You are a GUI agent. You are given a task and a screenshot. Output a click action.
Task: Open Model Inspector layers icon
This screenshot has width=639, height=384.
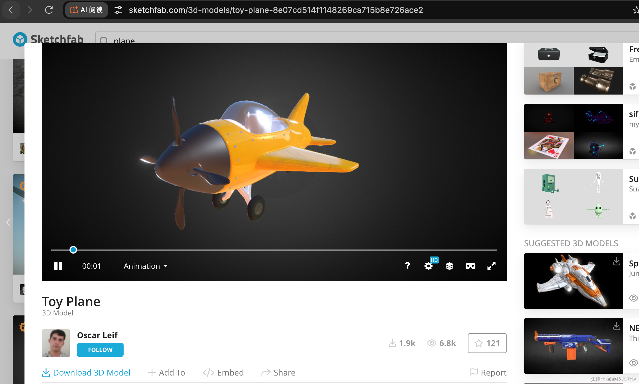[449, 266]
